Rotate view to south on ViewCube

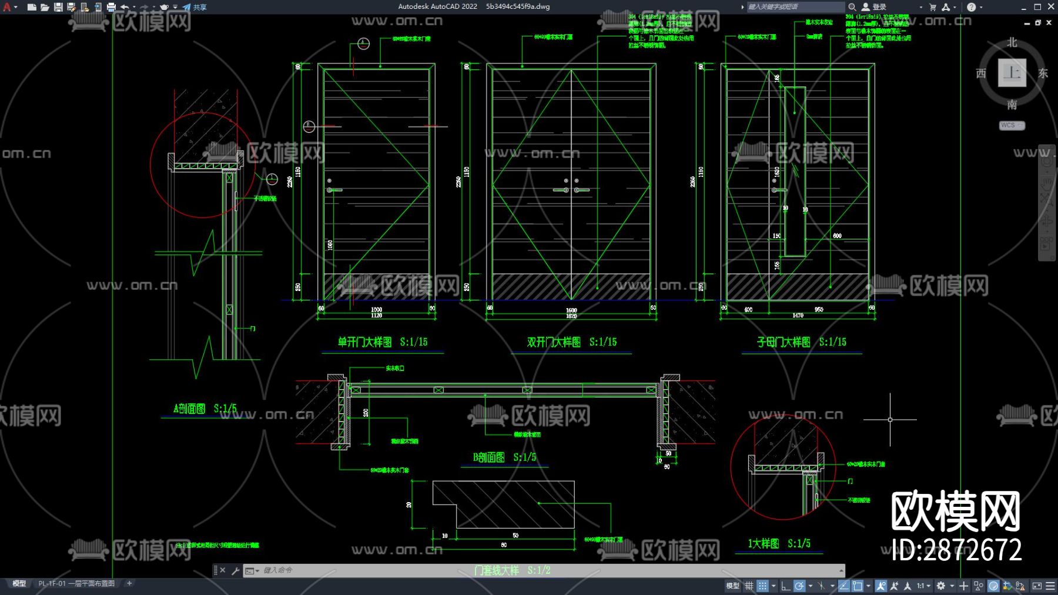(1012, 105)
